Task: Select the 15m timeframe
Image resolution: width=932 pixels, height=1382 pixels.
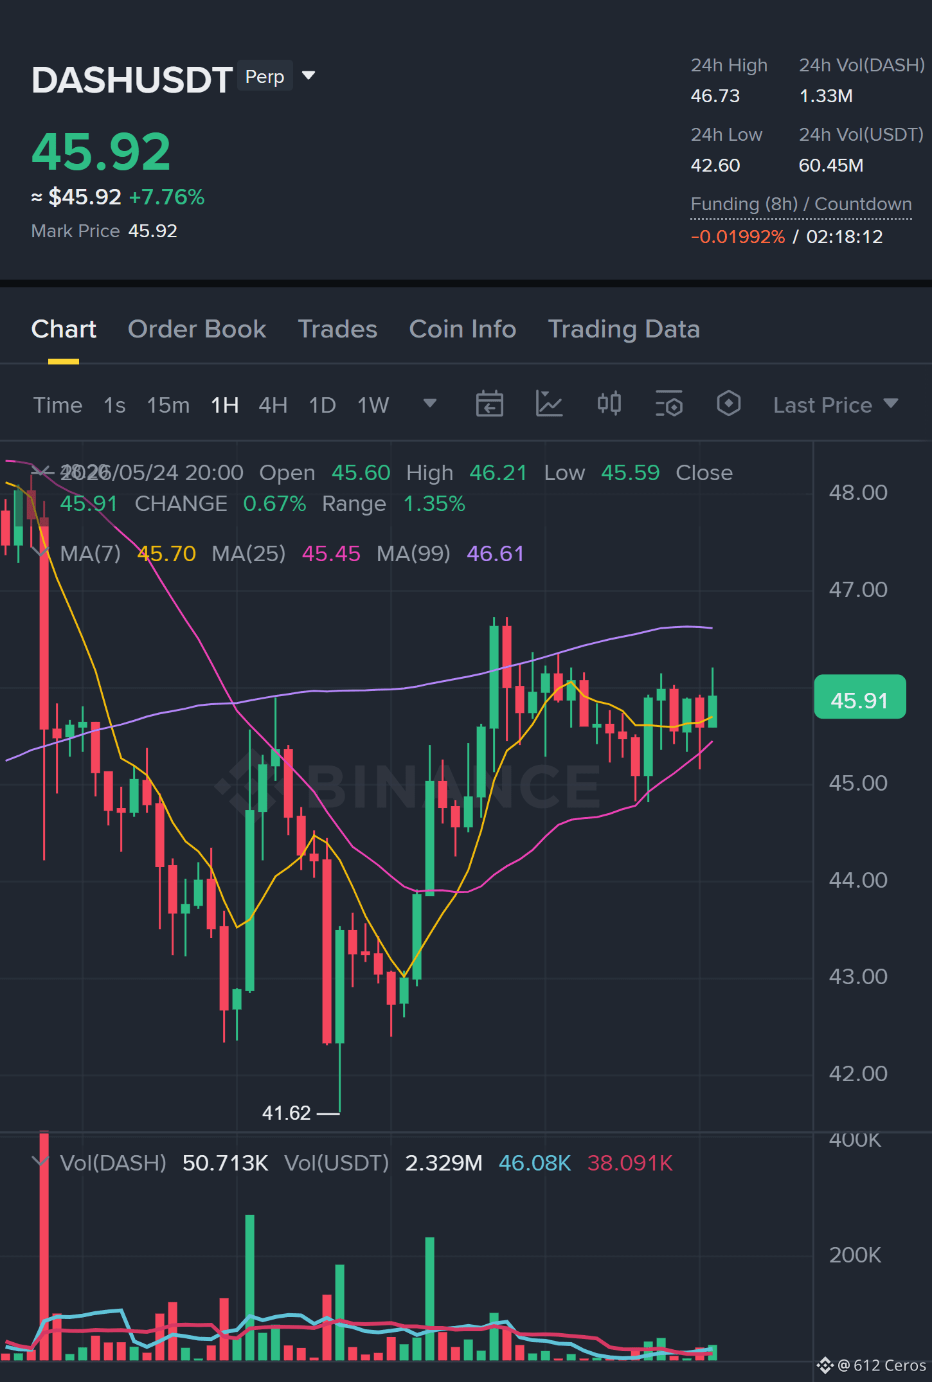Action: (x=168, y=405)
